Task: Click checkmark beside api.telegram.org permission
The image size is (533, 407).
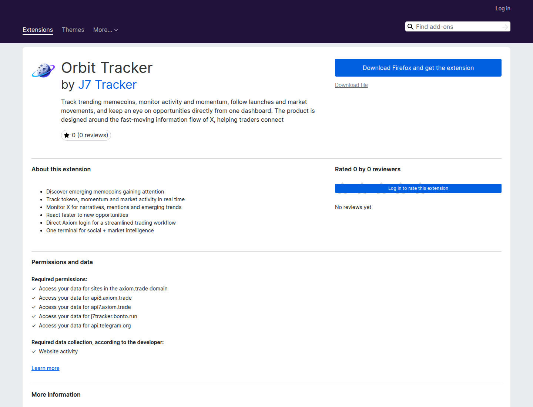Action: [x=34, y=326]
